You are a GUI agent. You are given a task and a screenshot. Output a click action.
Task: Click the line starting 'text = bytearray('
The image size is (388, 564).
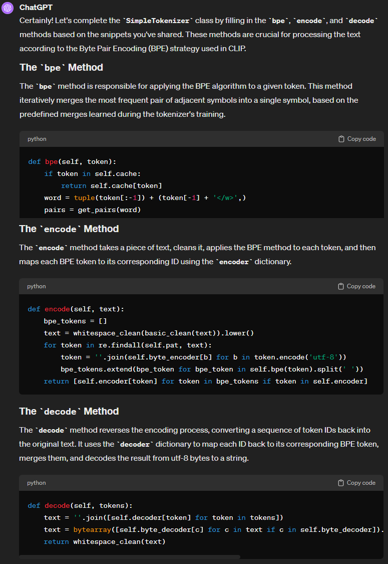[x=214, y=530]
